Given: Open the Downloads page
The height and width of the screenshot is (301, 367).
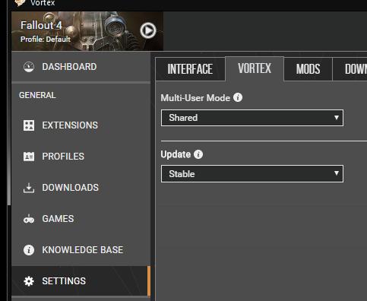Looking at the screenshot, I should [81, 188].
